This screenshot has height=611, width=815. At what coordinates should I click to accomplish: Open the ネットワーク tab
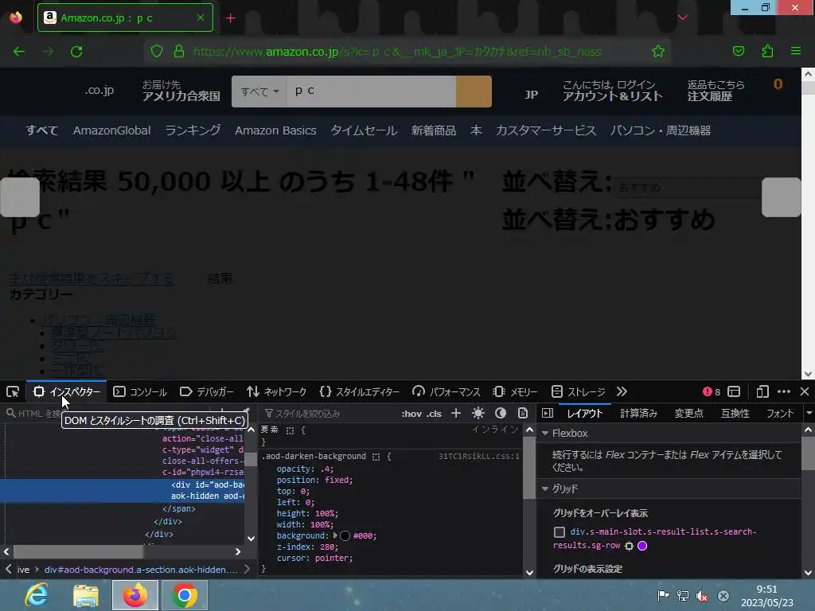tap(276, 391)
